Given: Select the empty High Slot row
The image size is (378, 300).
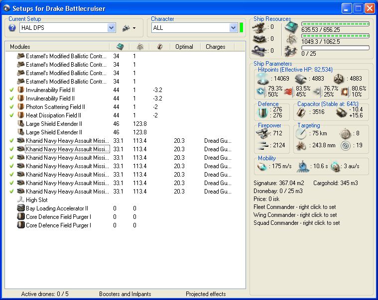Looking at the screenshot, I should point(36,200).
